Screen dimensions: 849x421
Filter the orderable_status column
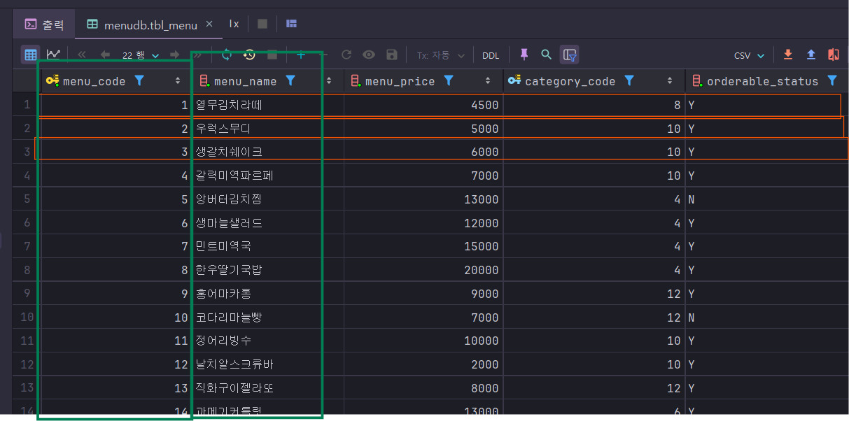[832, 80]
